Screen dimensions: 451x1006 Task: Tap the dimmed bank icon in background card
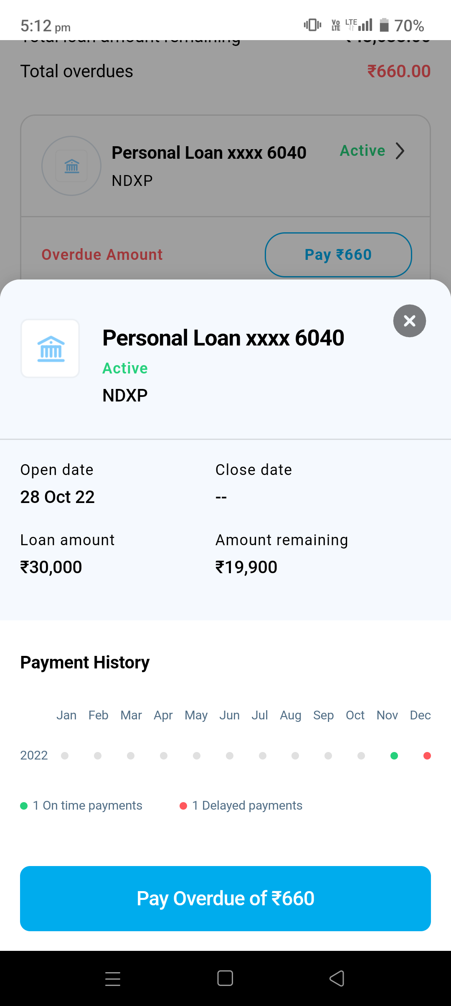pos(71,166)
